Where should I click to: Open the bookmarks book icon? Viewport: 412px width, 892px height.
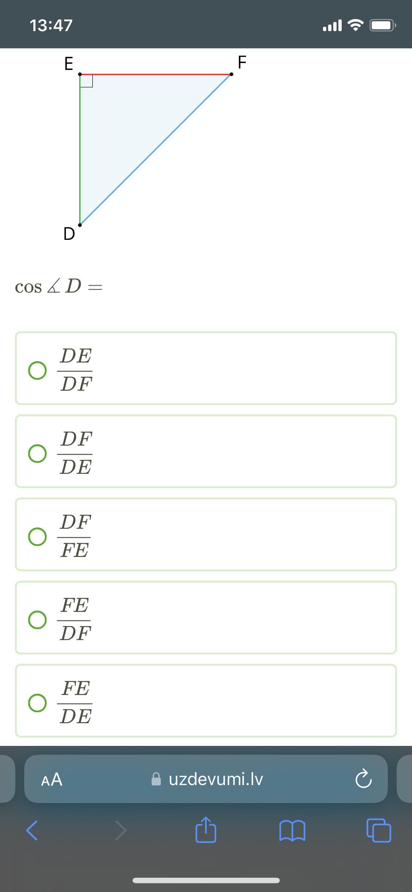coord(292,830)
